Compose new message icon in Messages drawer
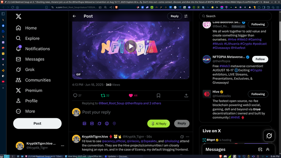 (260, 149)
